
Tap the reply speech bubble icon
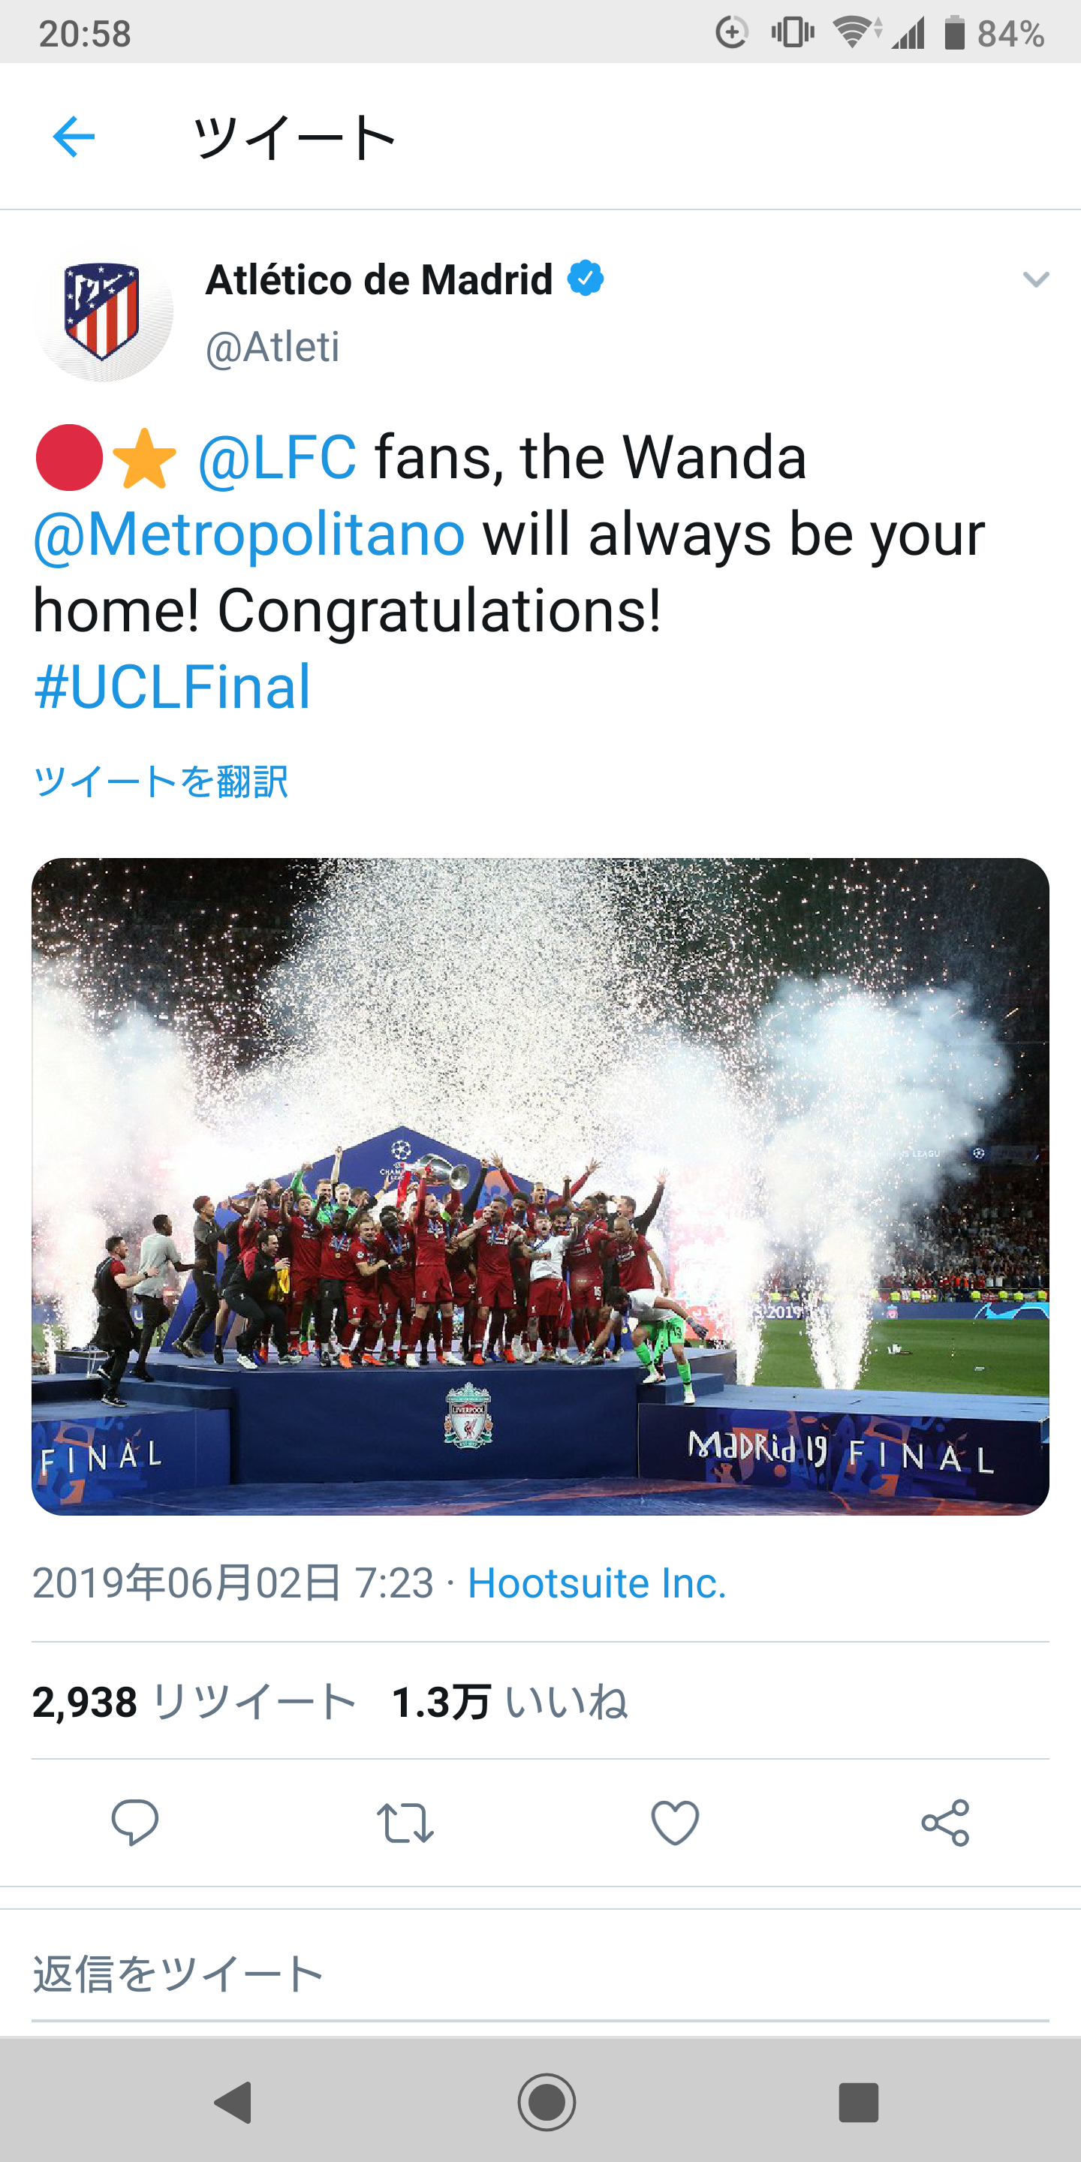[x=134, y=1822]
